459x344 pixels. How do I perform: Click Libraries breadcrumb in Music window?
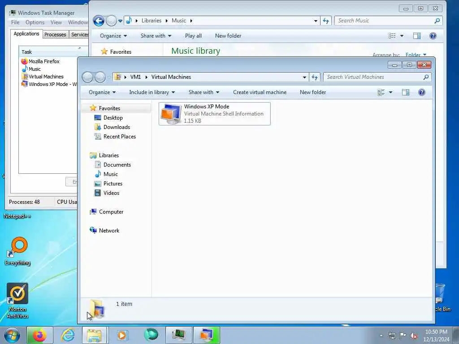[152, 21]
